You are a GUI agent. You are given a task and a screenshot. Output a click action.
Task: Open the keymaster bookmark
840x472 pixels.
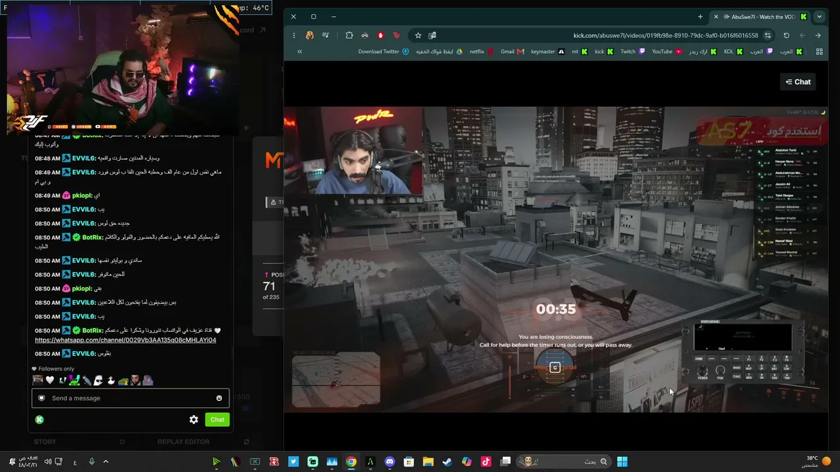pos(548,52)
